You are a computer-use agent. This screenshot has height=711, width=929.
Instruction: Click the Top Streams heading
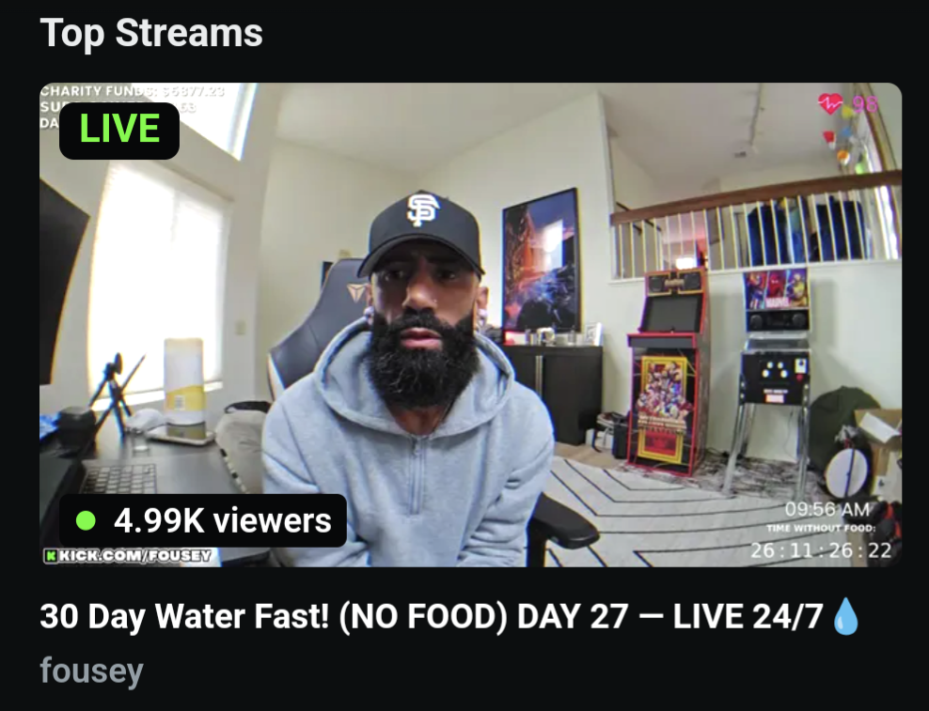[151, 33]
